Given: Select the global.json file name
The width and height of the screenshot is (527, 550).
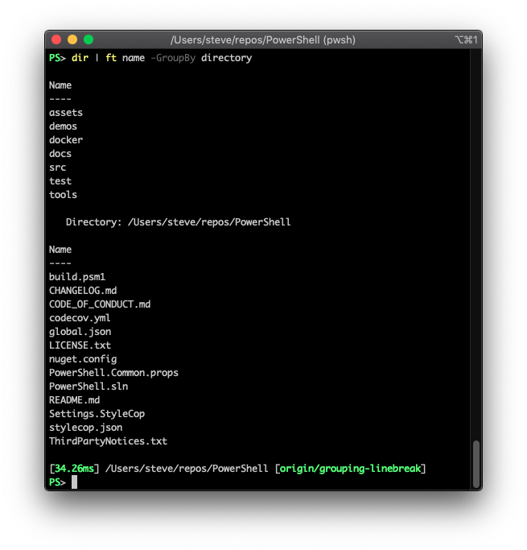Looking at the screenshot, I should 80,332.
